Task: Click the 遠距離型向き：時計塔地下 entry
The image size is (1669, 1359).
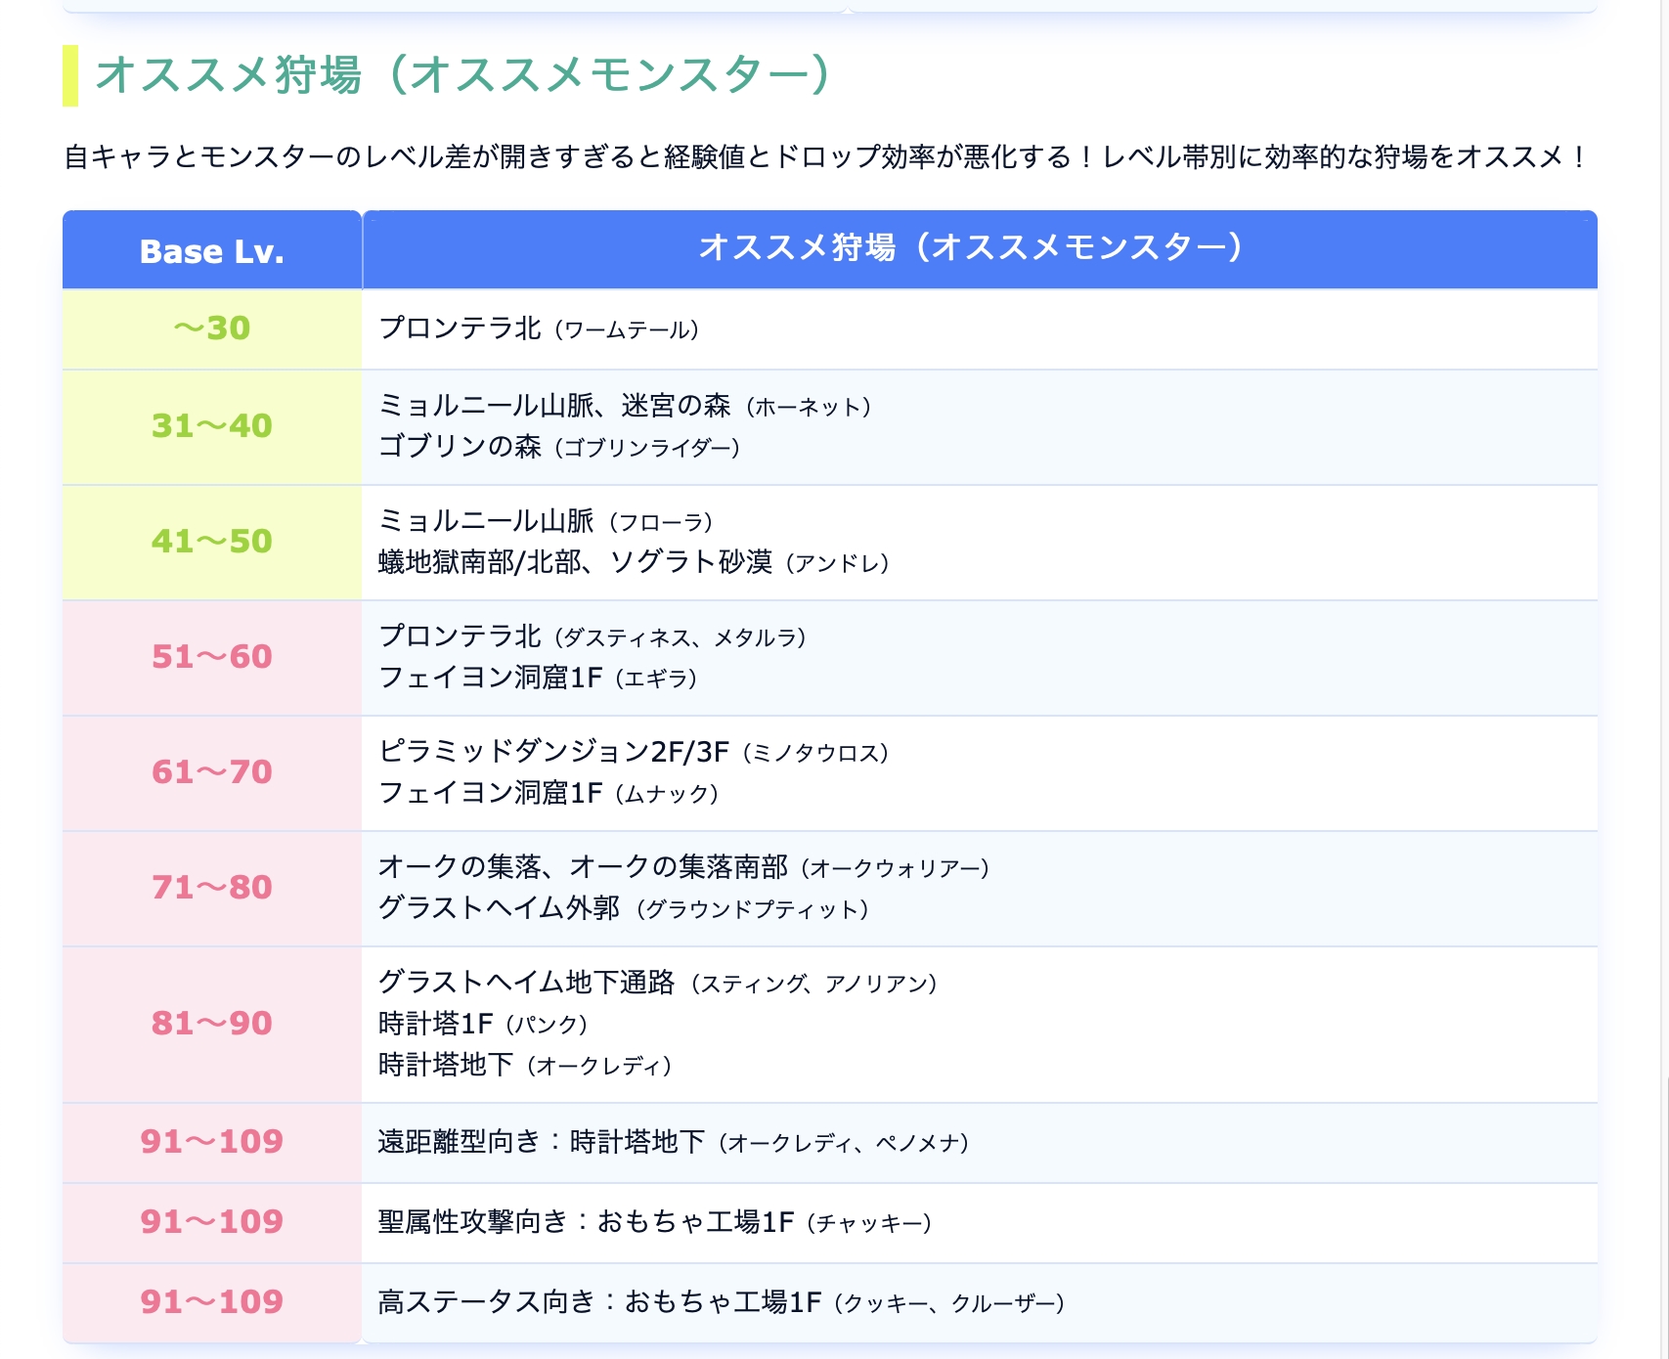Action: click(673, 1142)
